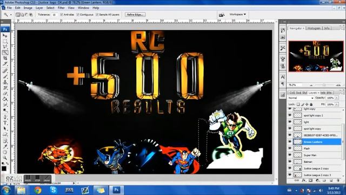
Task: Click the Windows Start button
Action: point(6,190)
